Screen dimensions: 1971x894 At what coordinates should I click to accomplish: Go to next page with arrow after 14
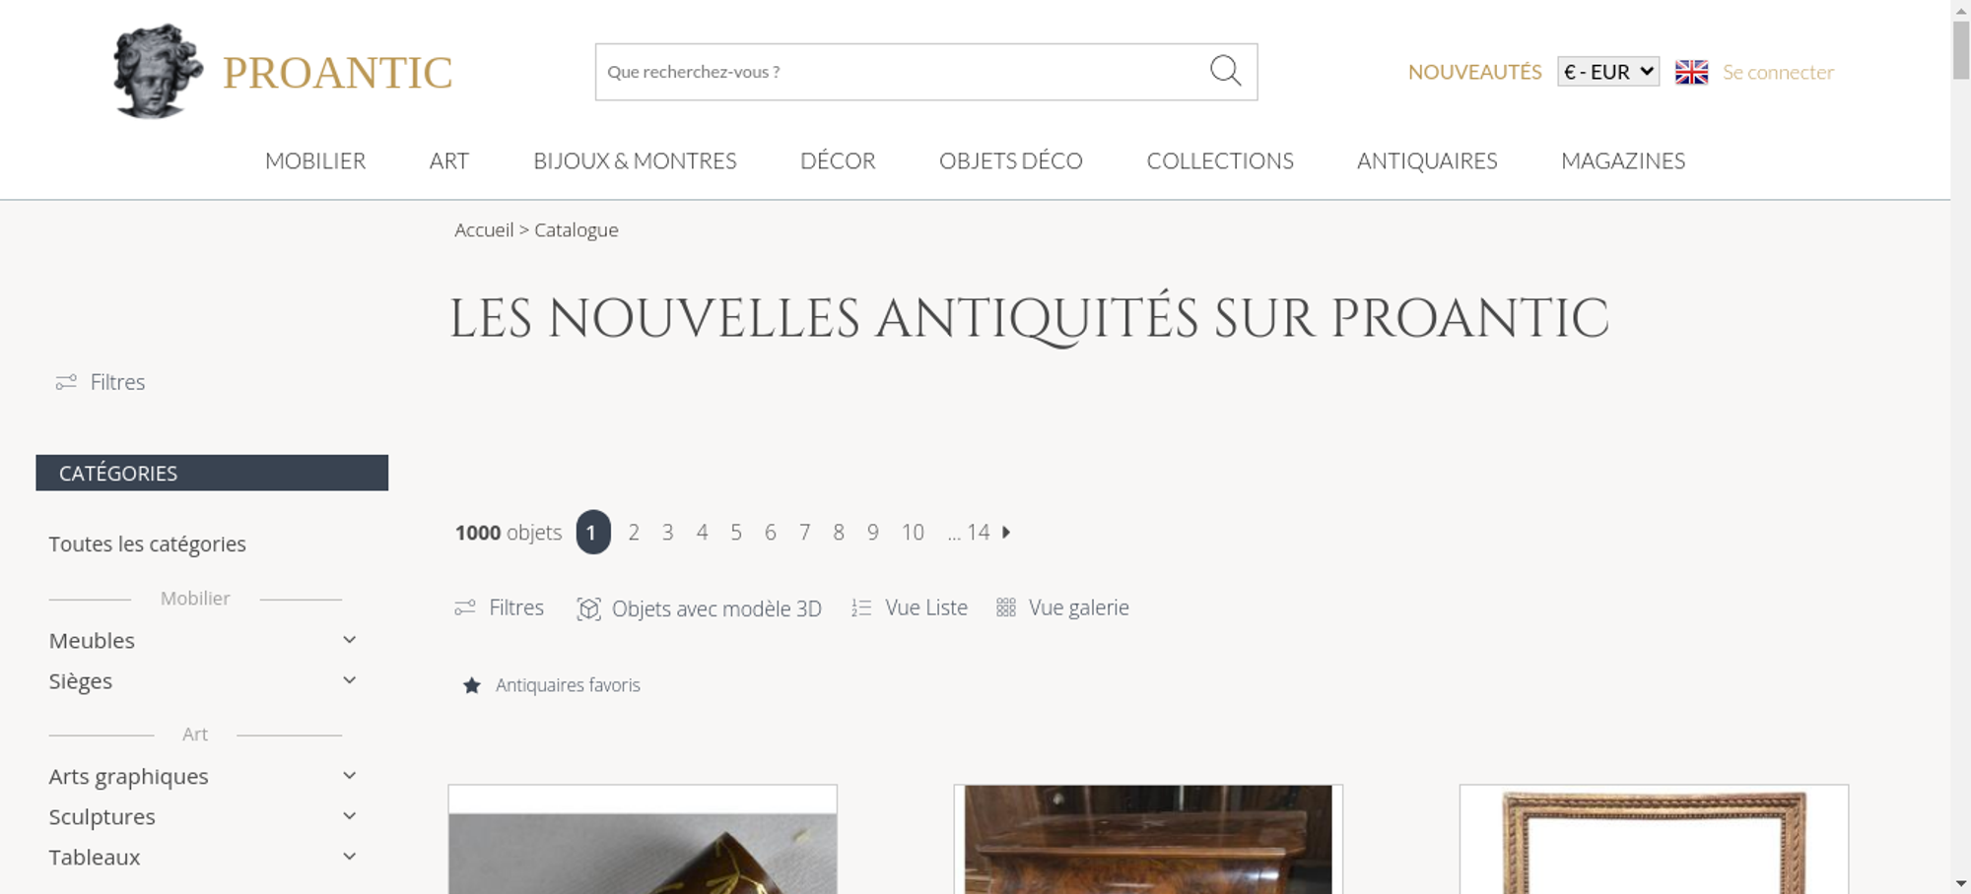(x=1006, y=532)
